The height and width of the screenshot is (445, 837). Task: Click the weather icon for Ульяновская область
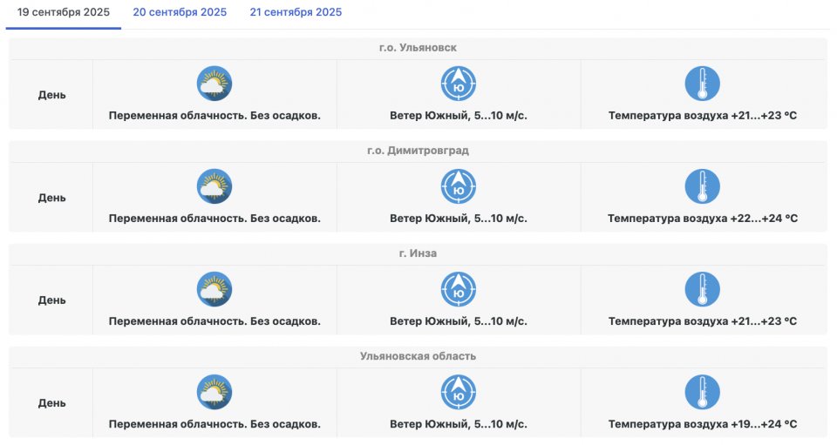click(214, 392)
